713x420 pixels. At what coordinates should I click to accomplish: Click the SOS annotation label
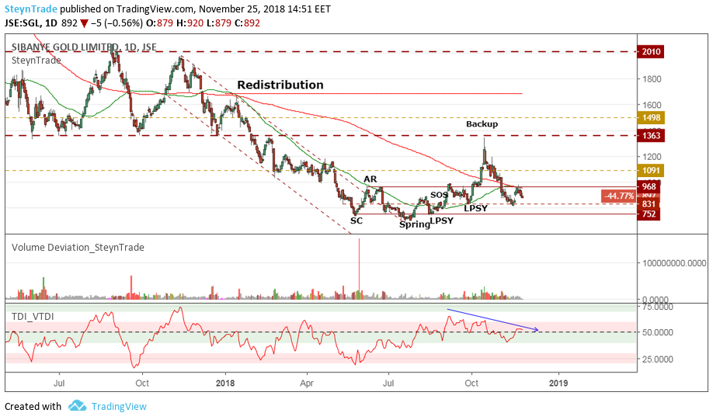coord(438,195)
